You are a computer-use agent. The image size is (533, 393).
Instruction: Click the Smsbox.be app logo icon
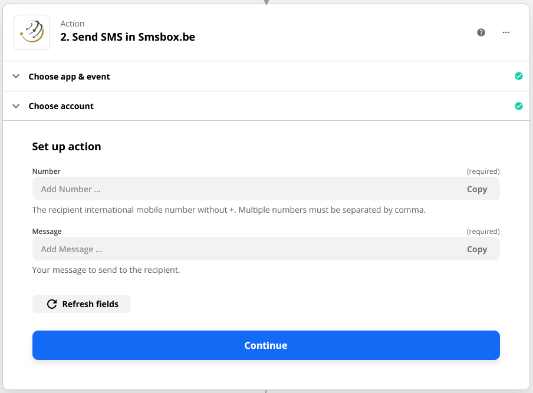(31, 32)
